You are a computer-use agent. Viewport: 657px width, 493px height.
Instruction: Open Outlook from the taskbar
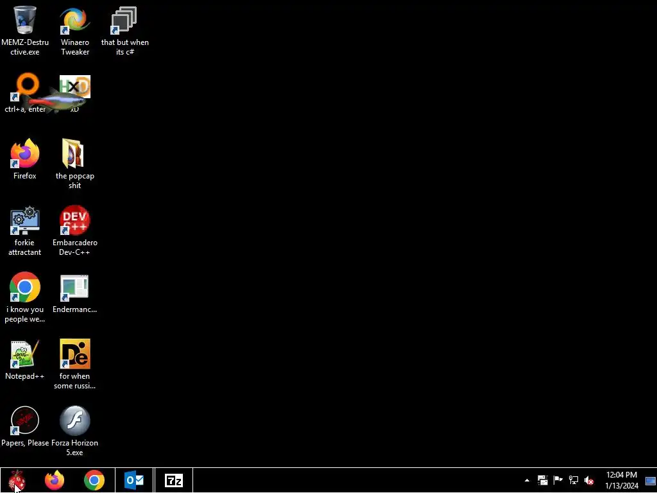point(134,480)
